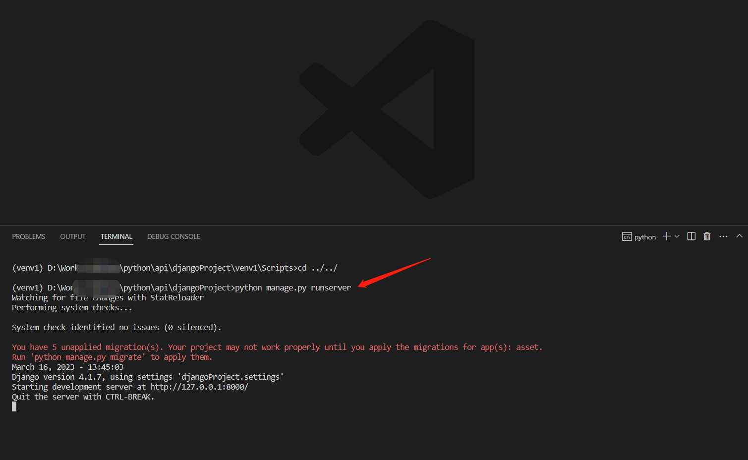Expand the launch profile dropdown chevron
The height and width of the screenshot is (460, 748).
pyautogui.click(x=677, y=236)
